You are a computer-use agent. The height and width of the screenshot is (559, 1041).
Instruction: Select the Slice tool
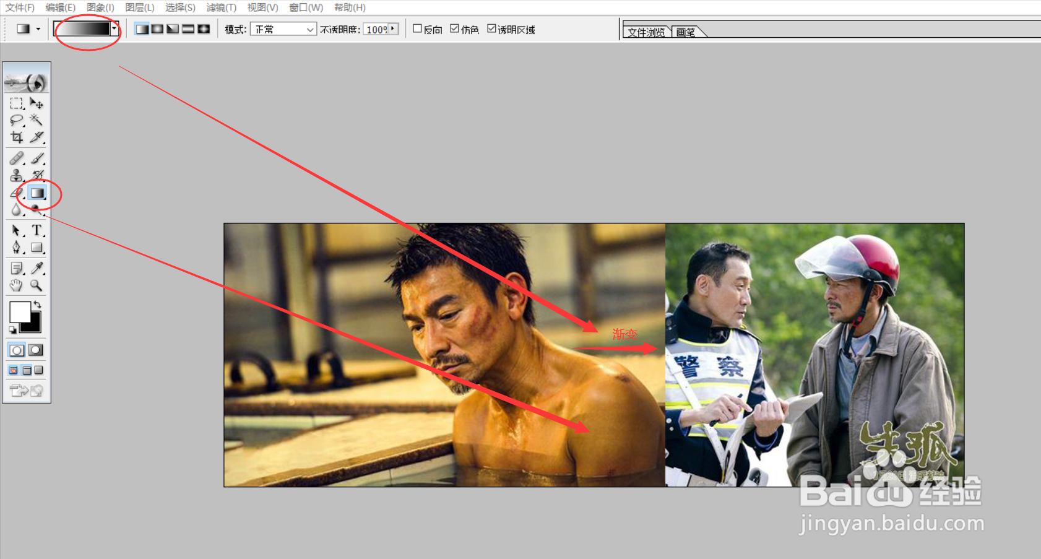[x=37, y=137]
